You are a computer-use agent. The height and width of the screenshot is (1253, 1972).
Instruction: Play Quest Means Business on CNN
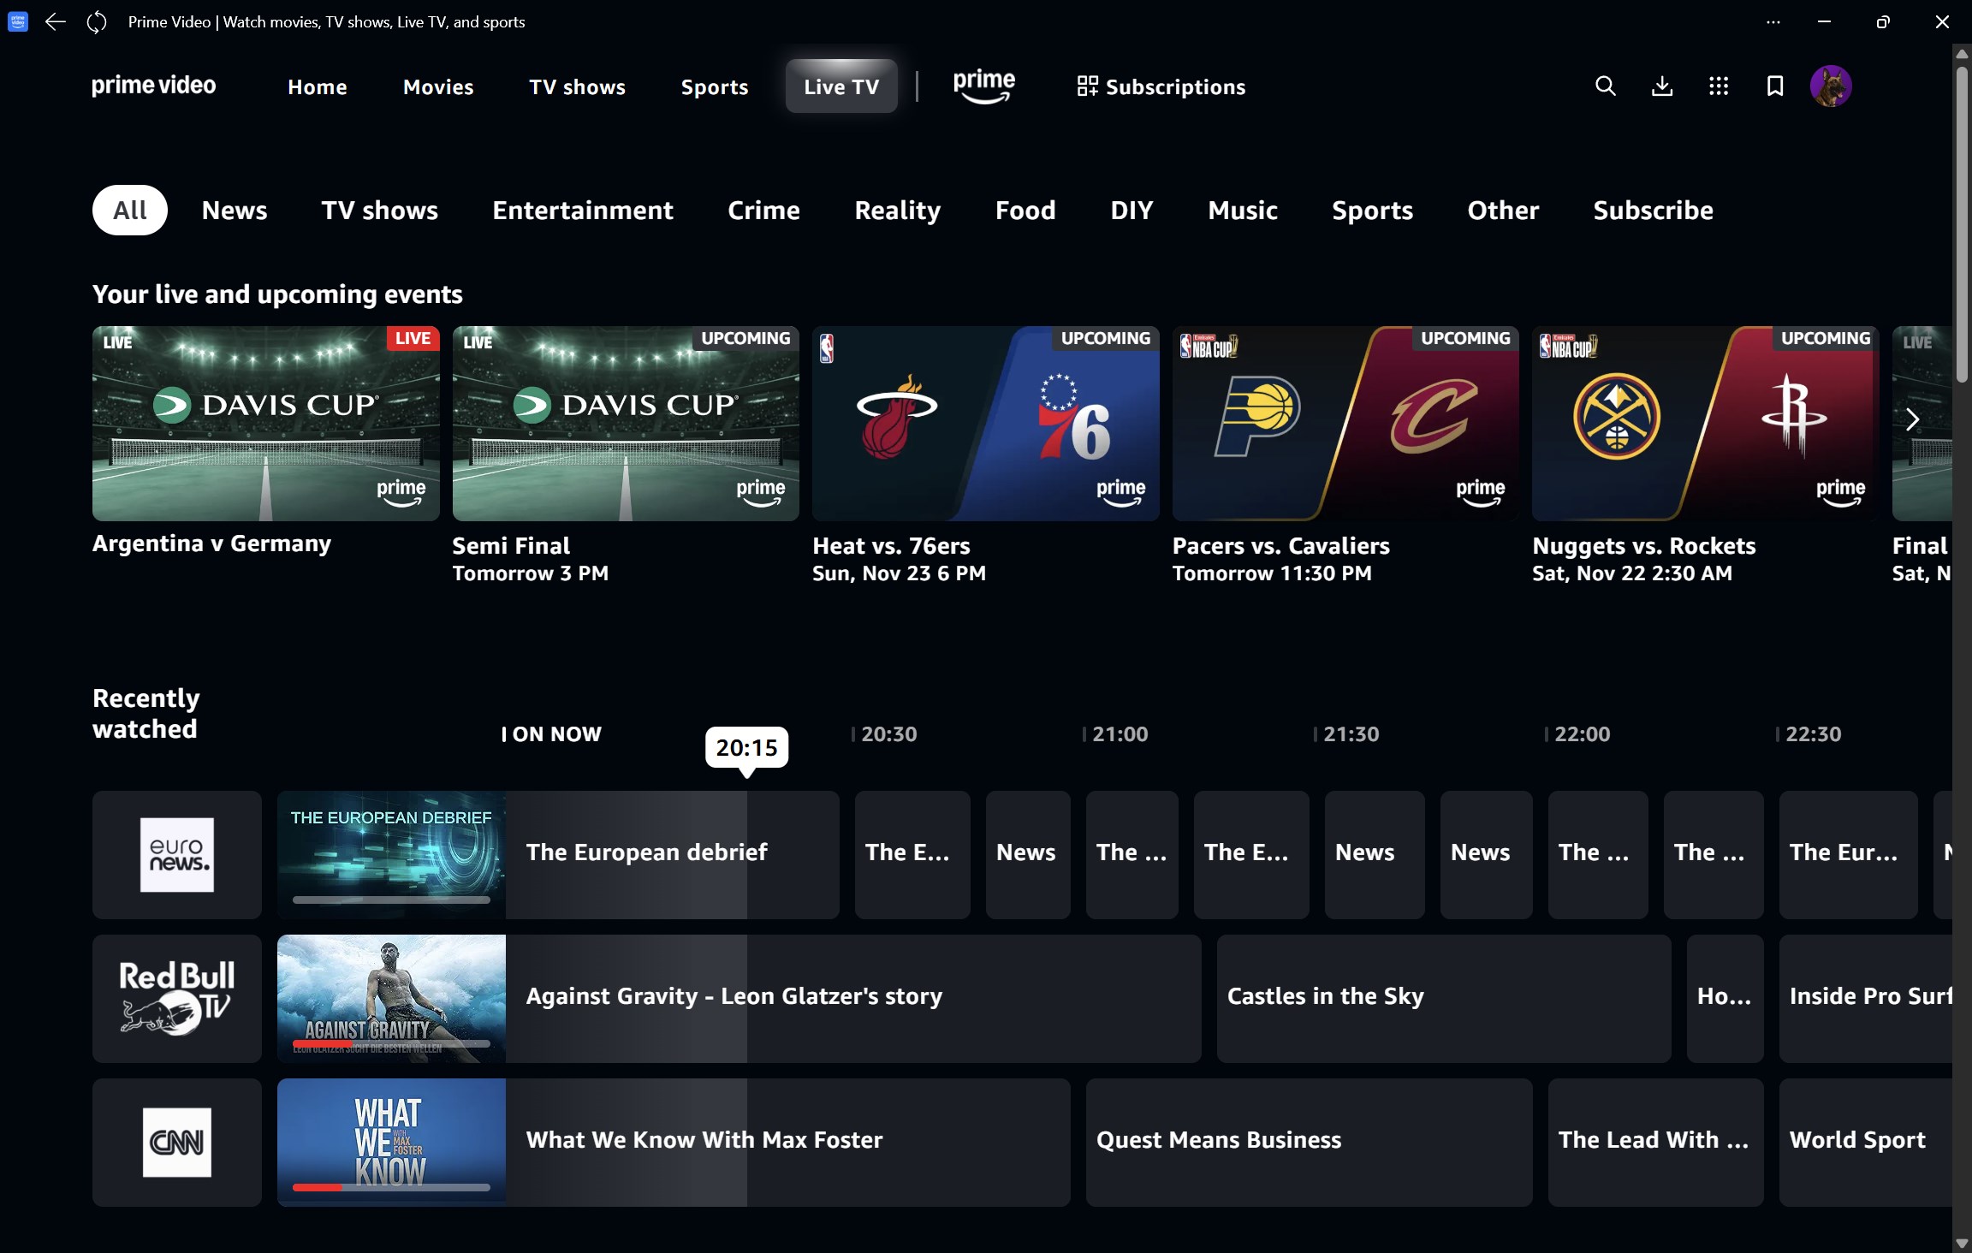point(1307,1142)
